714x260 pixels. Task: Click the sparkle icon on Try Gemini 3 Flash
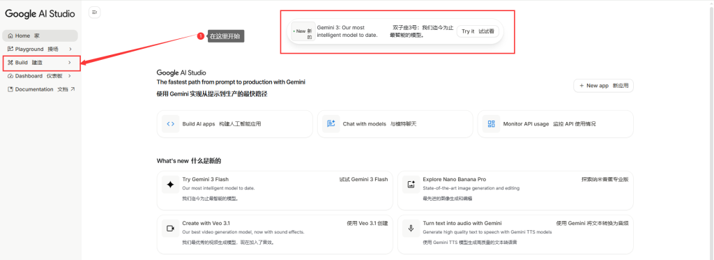(170, 185)
